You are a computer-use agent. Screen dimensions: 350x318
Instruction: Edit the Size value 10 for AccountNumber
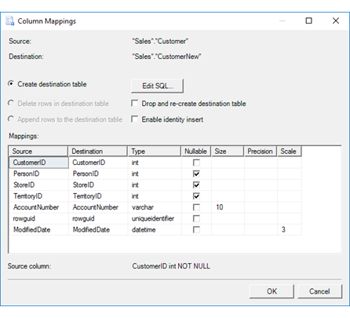228,207
